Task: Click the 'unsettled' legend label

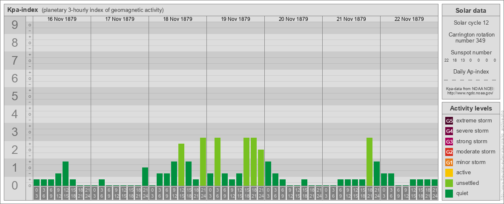Action: (x=468, y=183)
